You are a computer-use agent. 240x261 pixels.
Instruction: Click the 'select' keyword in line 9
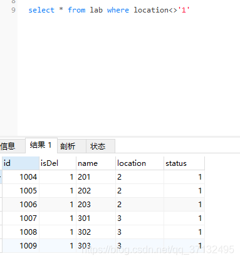(x=41, y=10)
